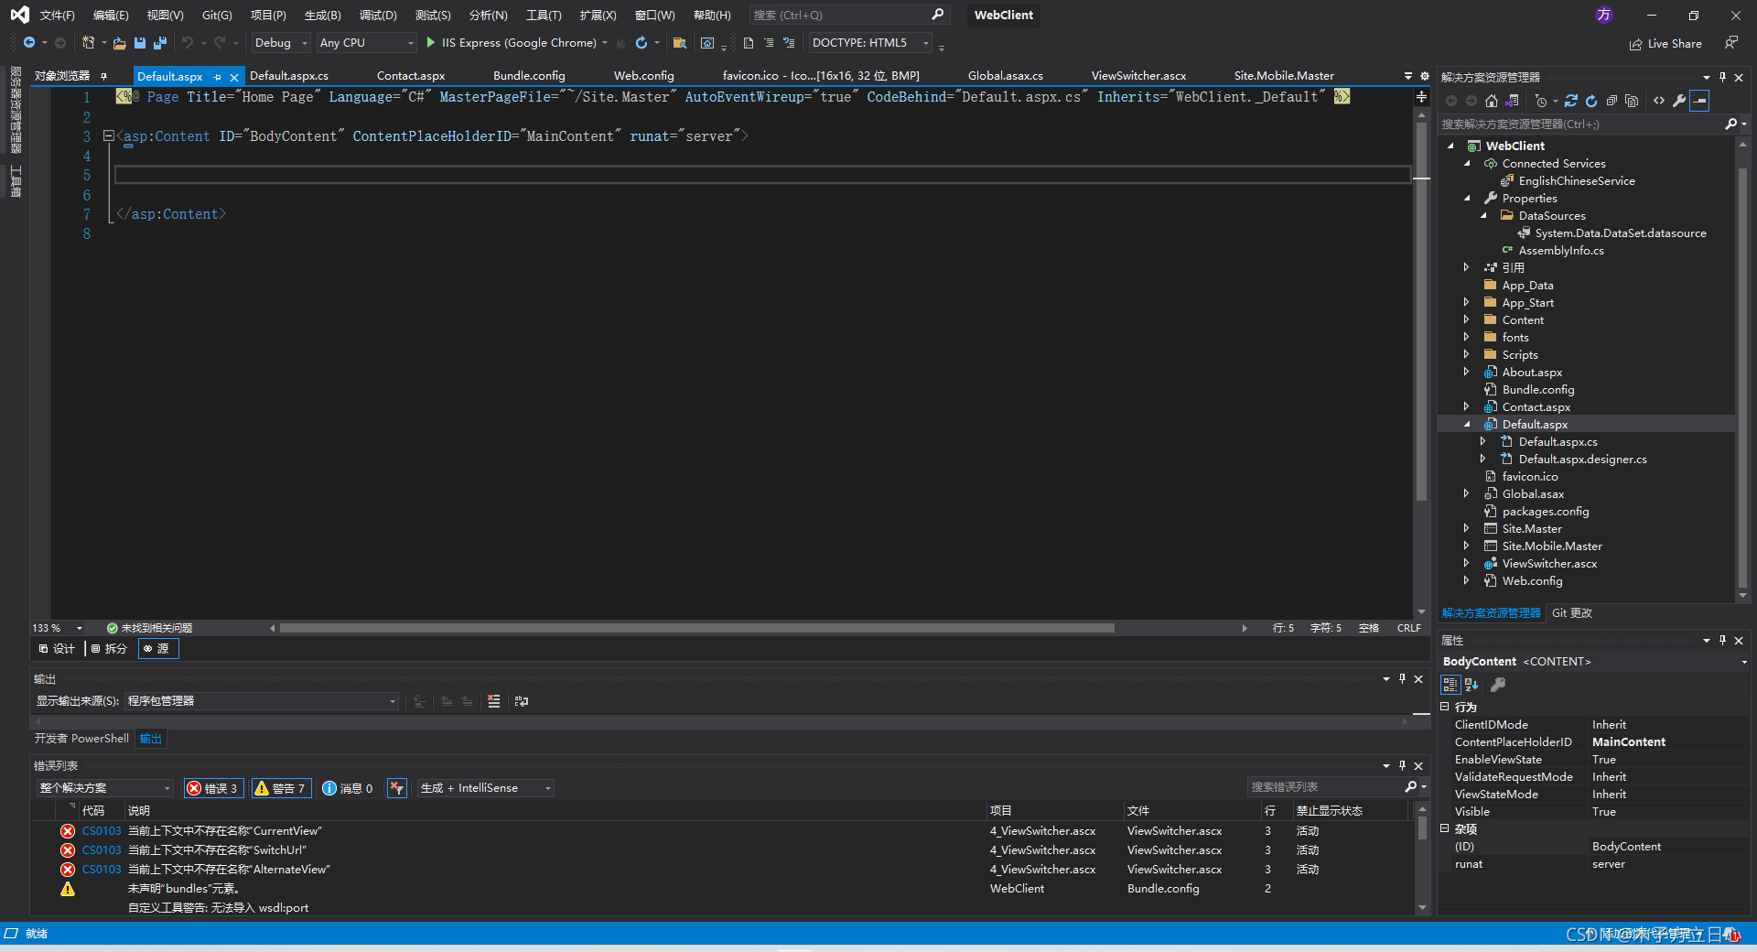Image resolution: width=1757 pixels, height=952 pixels.
Task: Click the main search box (Ctrl+Q)
Action: coord(848,16)
